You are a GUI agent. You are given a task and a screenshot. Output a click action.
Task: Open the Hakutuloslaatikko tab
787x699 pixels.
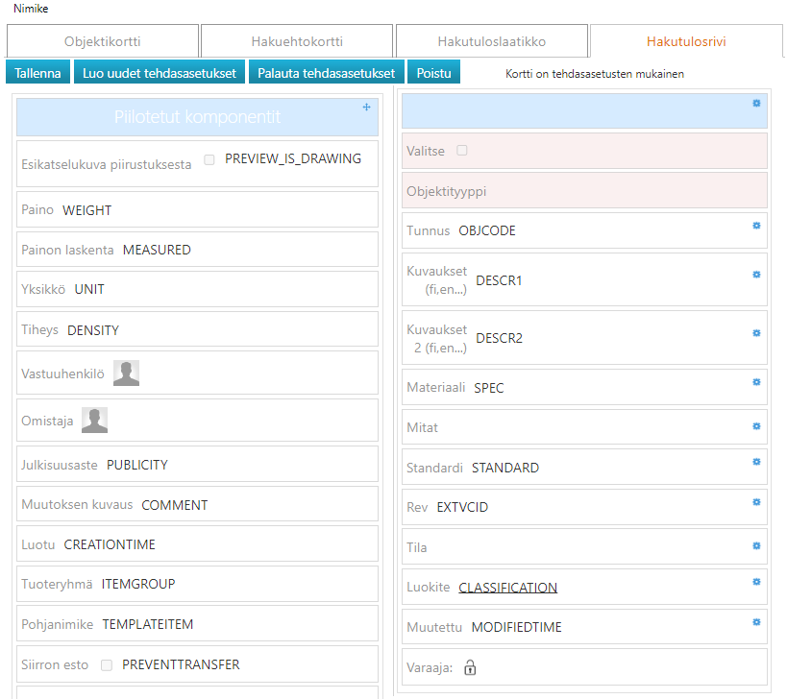(491, 41)
